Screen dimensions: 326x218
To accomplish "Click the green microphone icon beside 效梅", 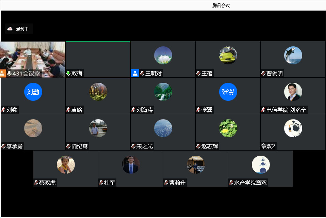I will [68, 73].
